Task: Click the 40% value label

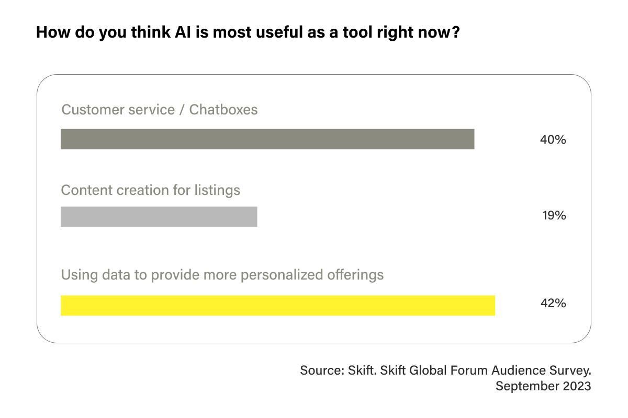Action: click(x=553, y=140)
